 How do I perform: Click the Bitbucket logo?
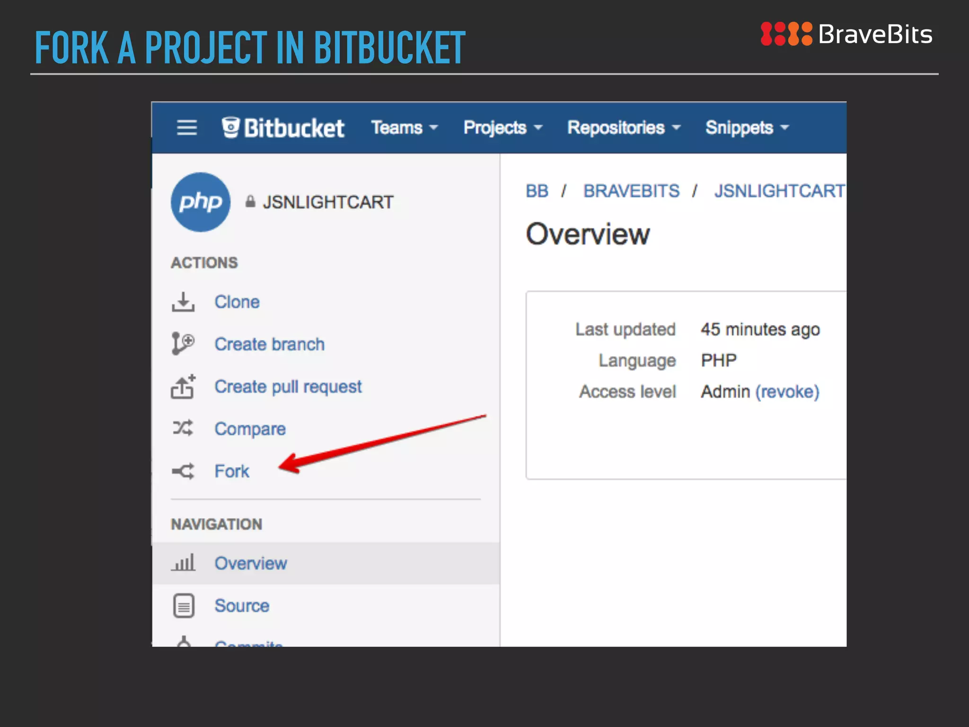pos(283,128)
